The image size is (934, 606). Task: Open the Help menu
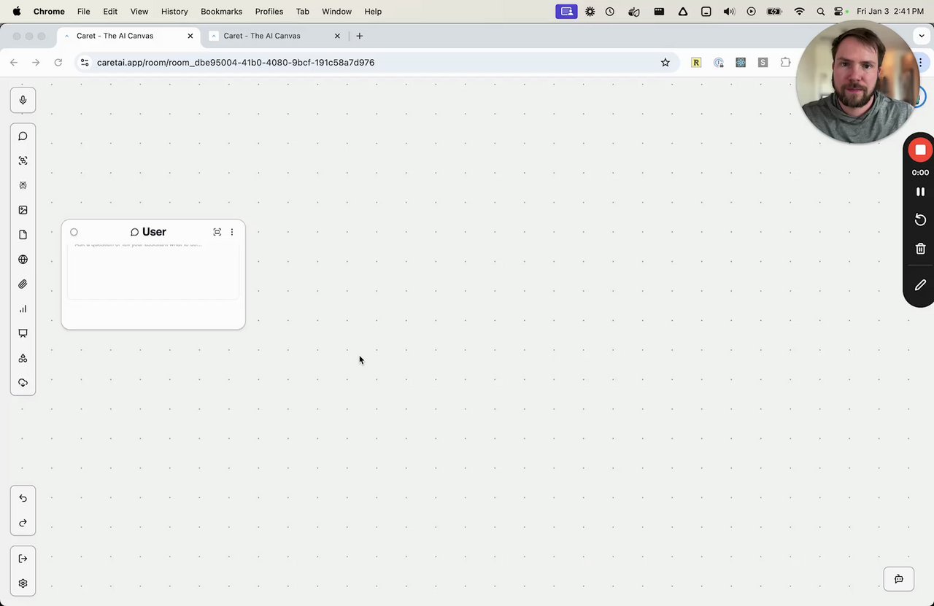[x=373, y=12]
